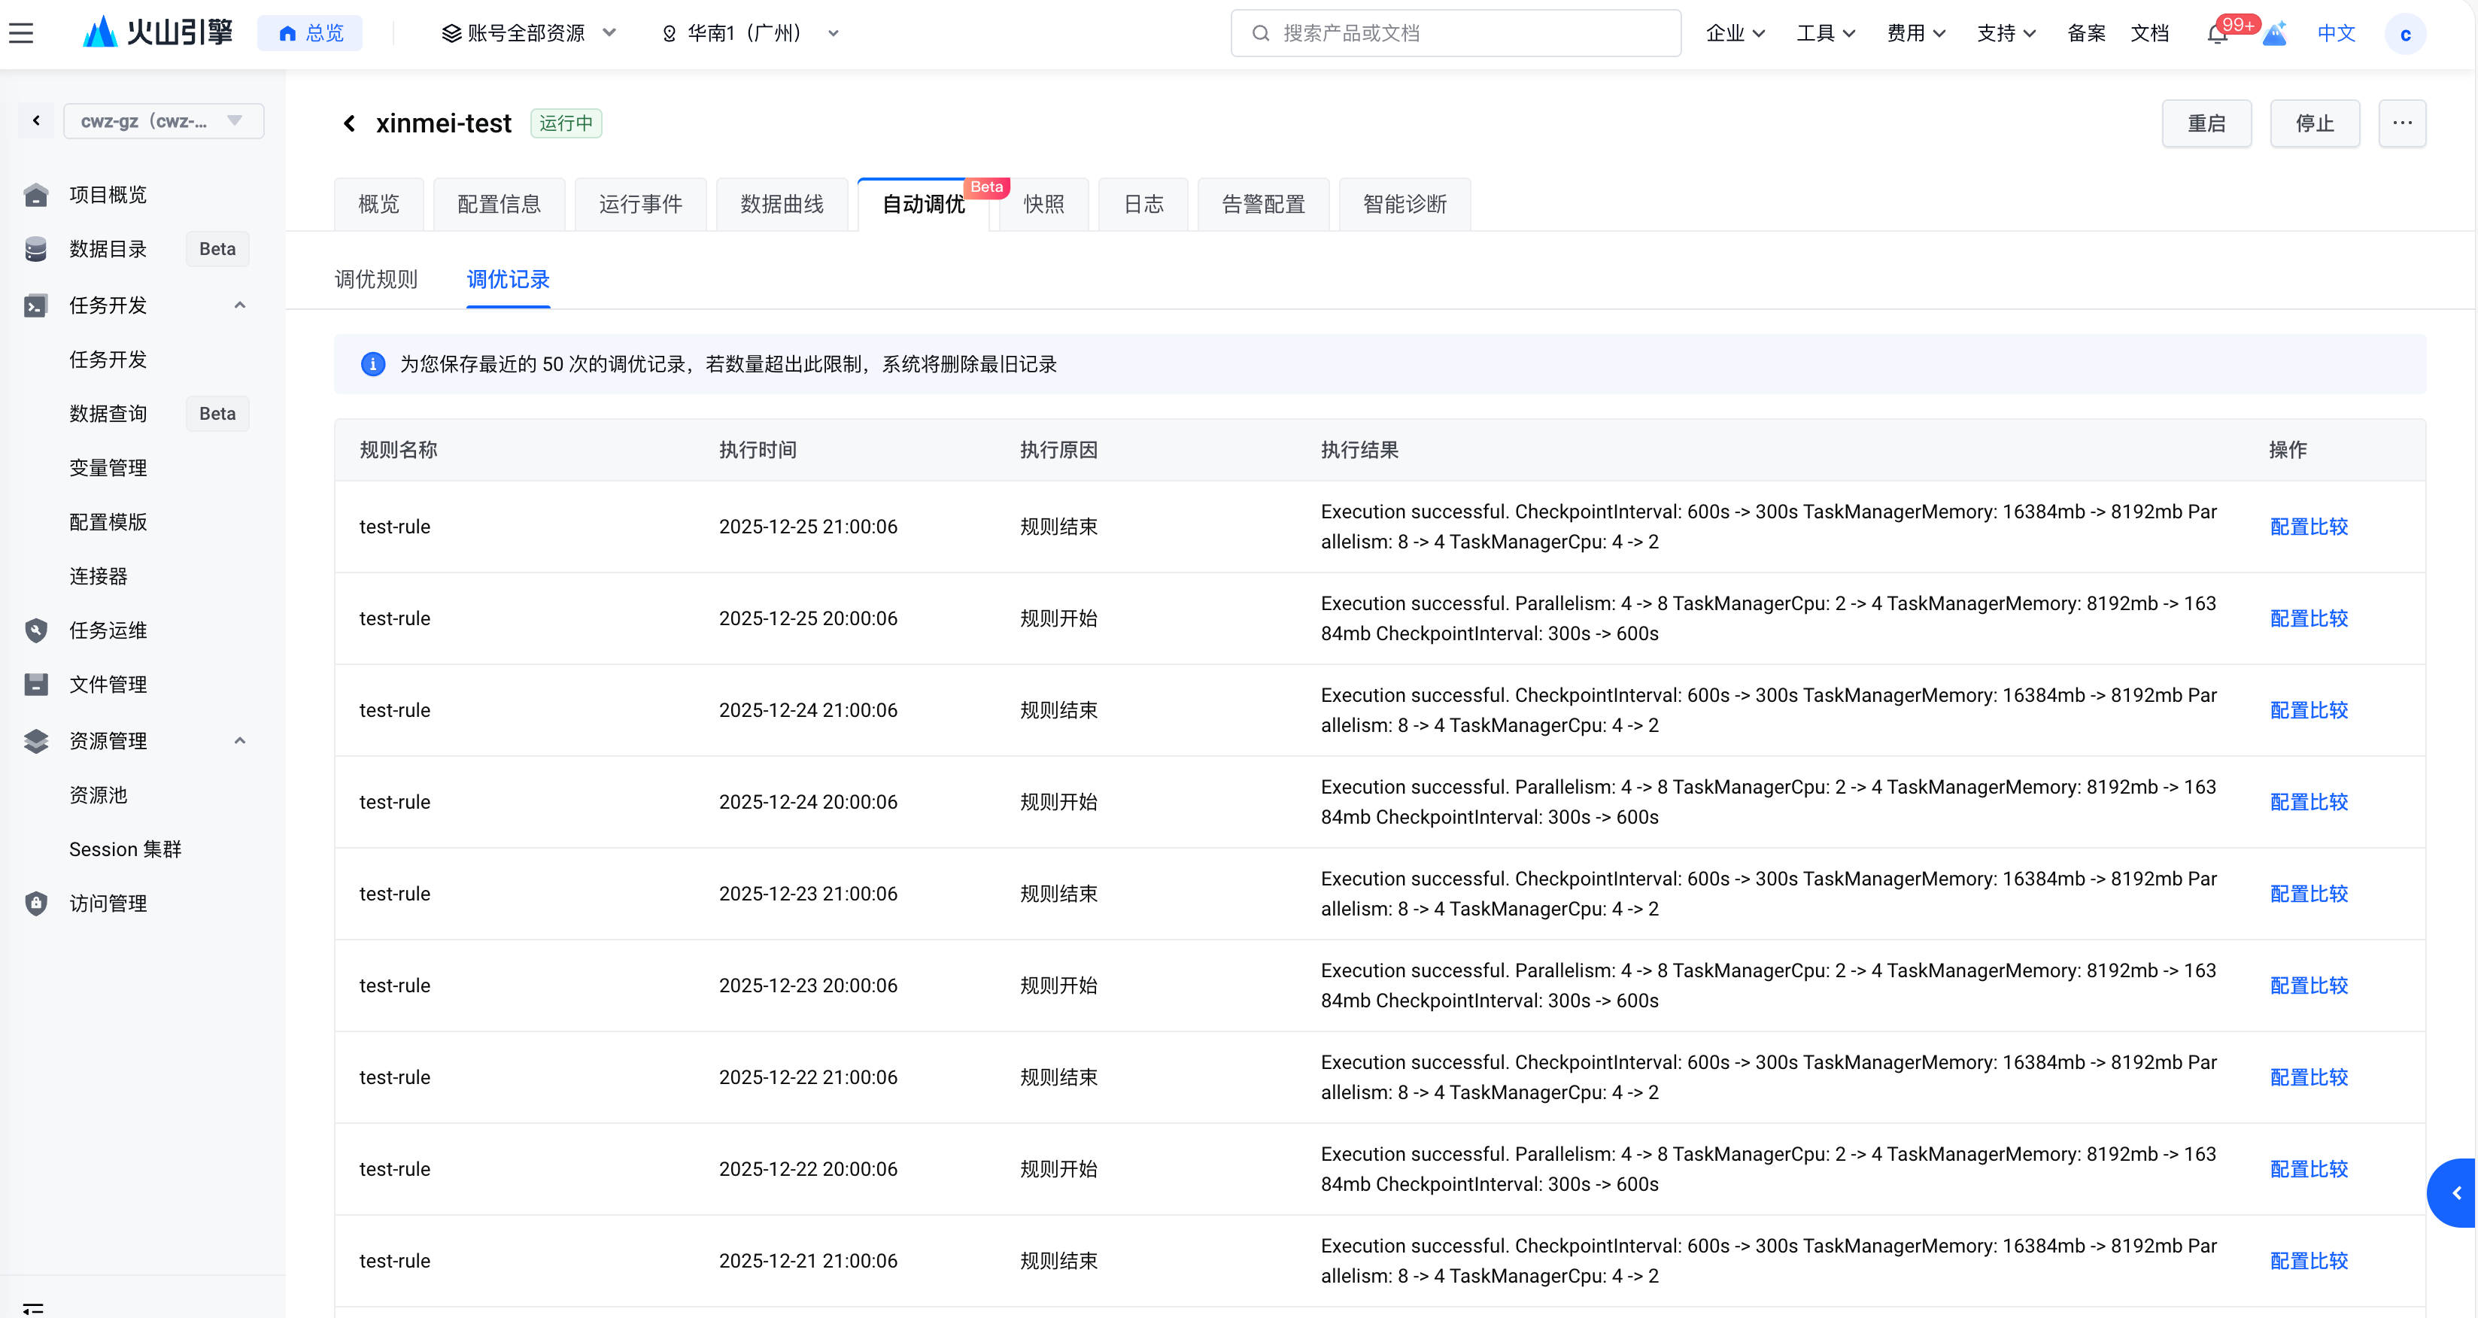Open the hamburger menu at top left
This screenshot has width=2478, height=1318.
(21, 32)
